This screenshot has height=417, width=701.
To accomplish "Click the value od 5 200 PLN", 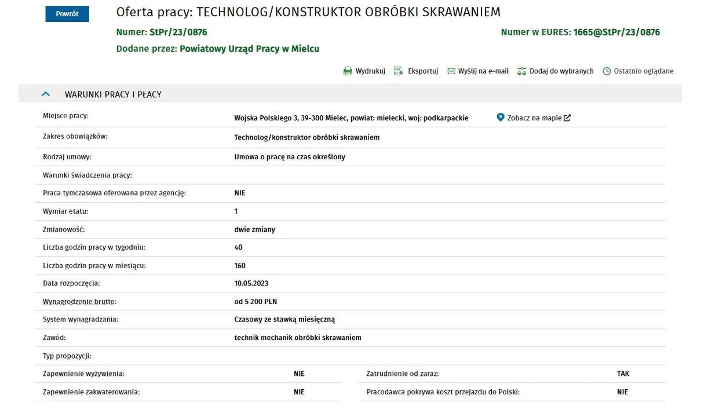I will (x=255, y=302).
